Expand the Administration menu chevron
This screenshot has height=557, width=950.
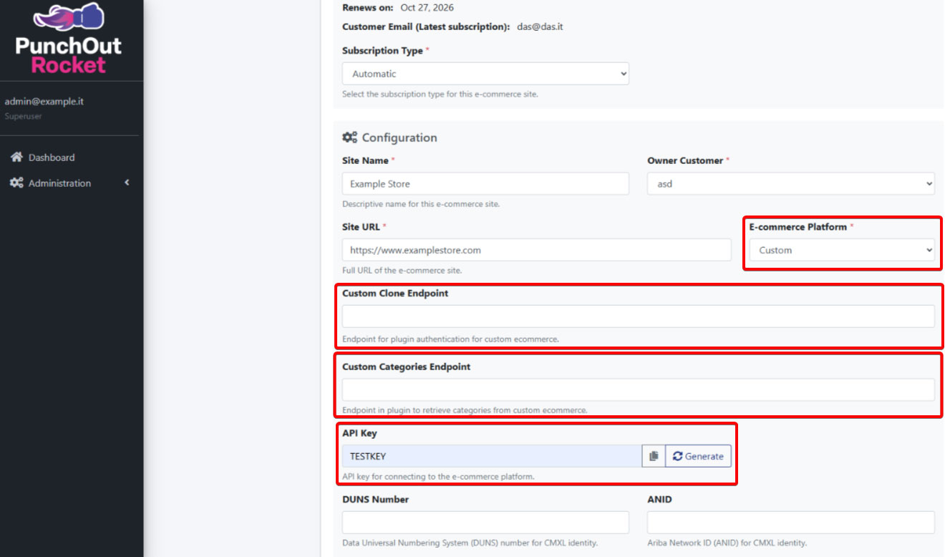127,183
